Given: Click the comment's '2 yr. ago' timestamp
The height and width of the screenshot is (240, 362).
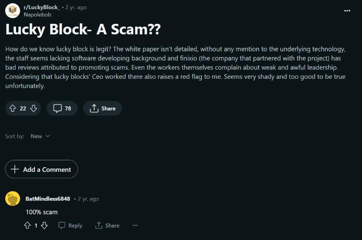Looking at the screenshot, I should pyautogui.click(x=88, y=199).
